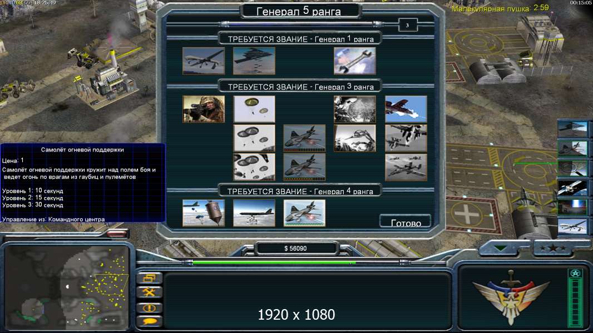Collapse the side panel with the green arrow
593x333 pixels.
tap(501, 249)
